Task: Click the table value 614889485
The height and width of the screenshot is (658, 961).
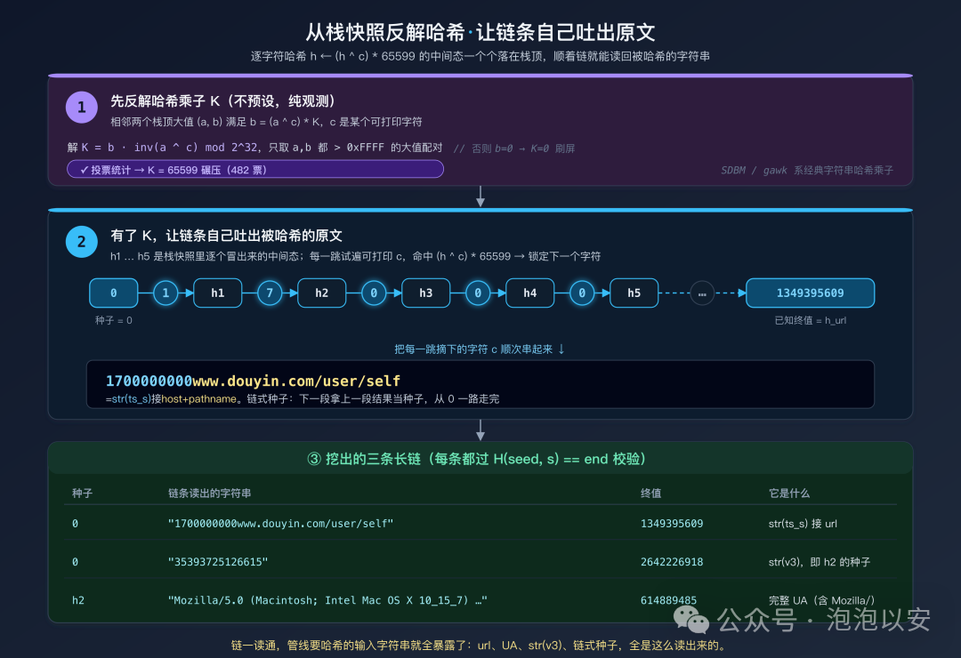Action: [x=668, y=600]
